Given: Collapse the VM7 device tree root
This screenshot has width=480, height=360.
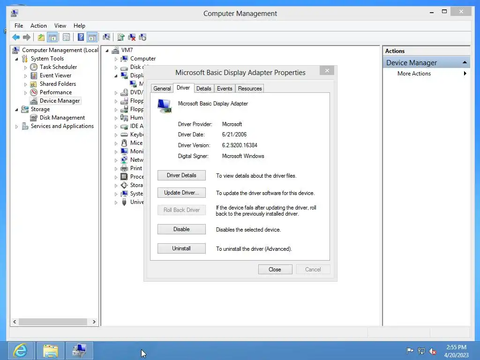Looking at the screenshot, I should coord(107,51).
